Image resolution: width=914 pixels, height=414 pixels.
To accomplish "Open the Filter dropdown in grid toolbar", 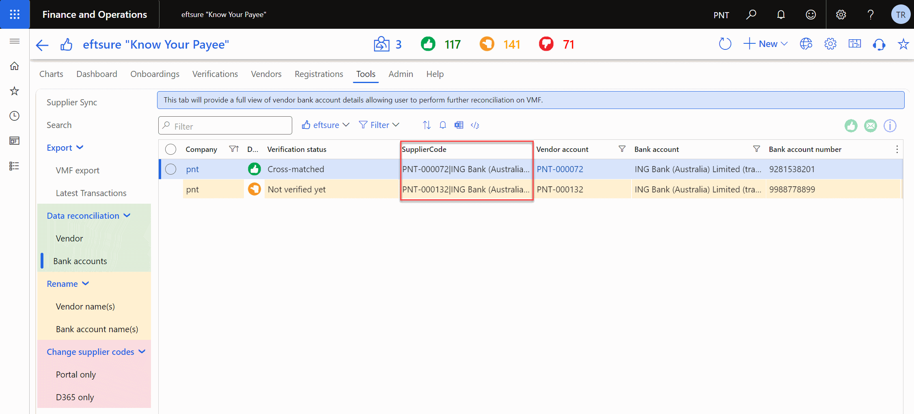I will pyautogui.click(x=379, y=125).
